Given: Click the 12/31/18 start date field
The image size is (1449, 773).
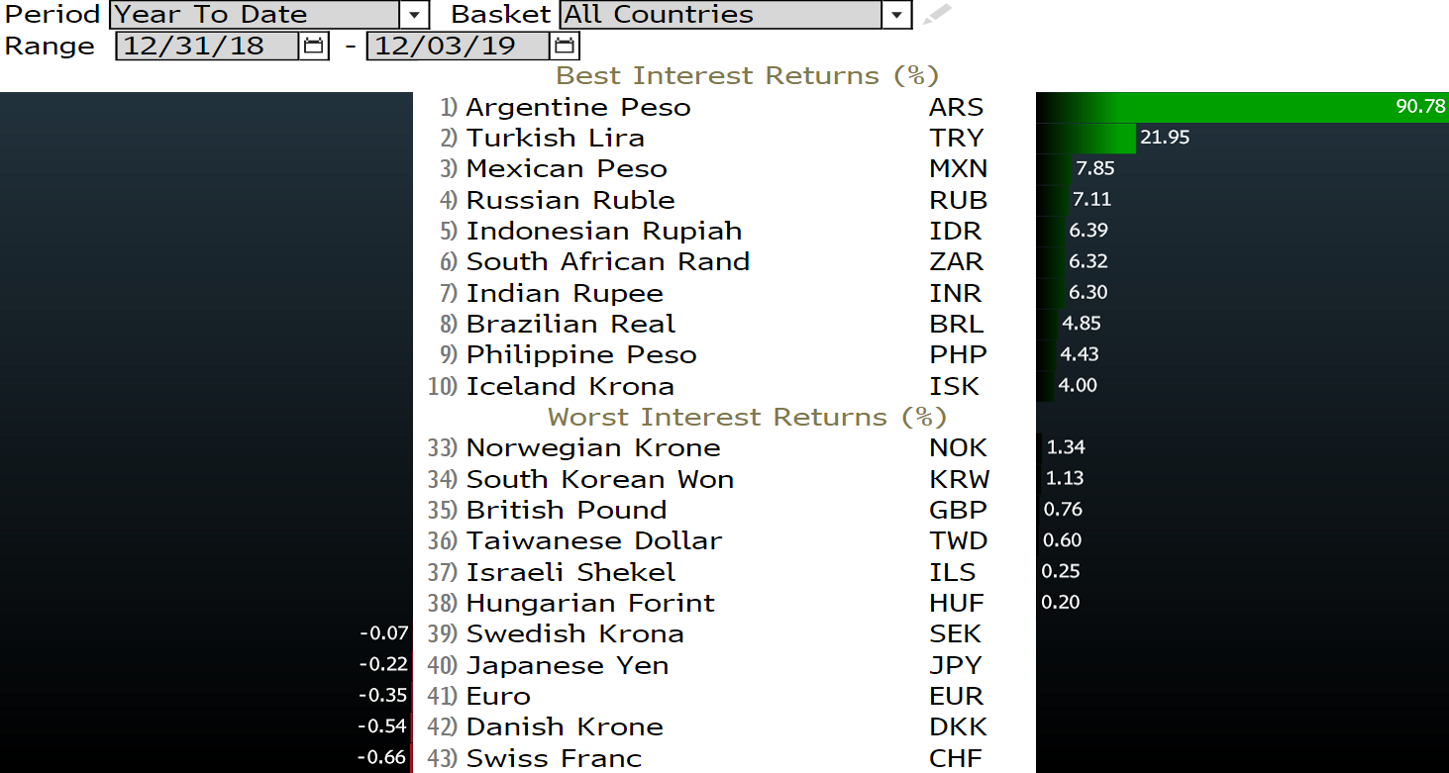Looking at the screenshot, I should coord(207,46).
